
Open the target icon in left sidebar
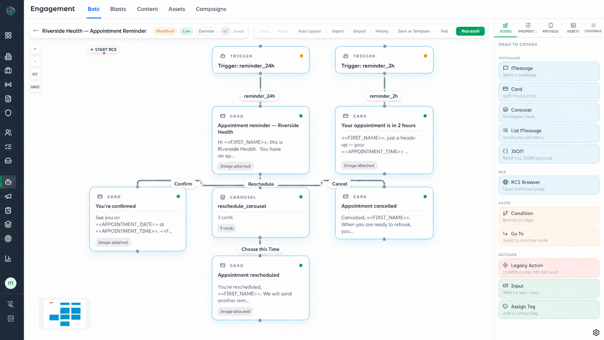click(8, 238)
